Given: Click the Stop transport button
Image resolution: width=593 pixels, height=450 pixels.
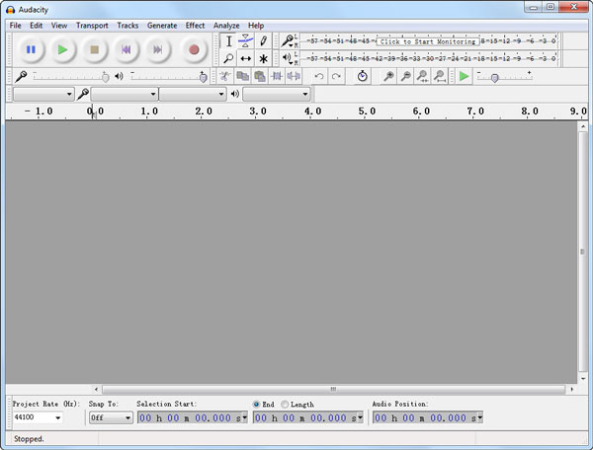Looking at the screenshot, I should [94, 49].
